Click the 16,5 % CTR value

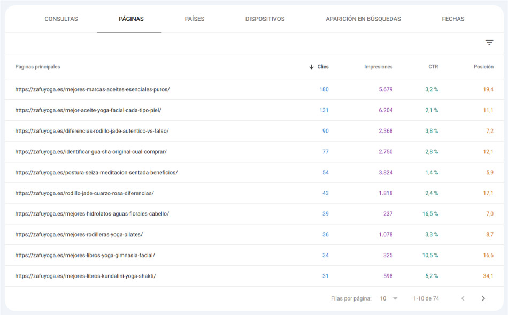(x=430, y=214)
